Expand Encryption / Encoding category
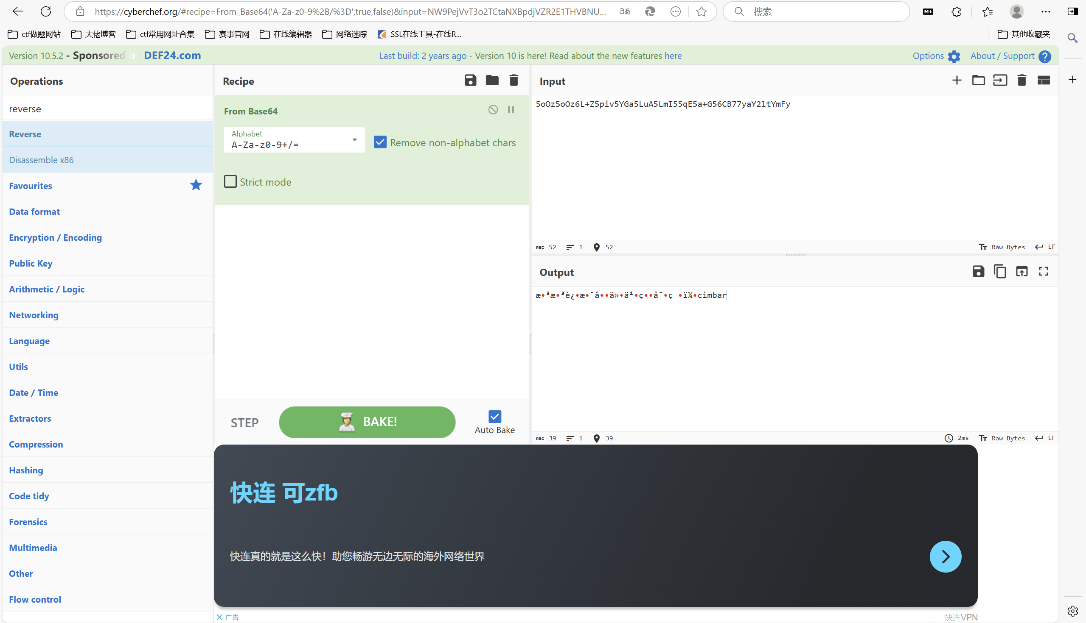 (107, 237)
